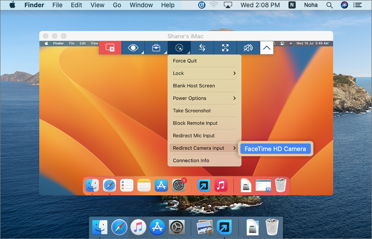Screen dimensions: 372x239
Task: Open the Window menu in the Mac menu bar
Action: [141, 5]
